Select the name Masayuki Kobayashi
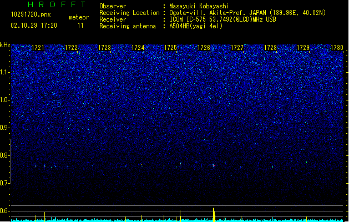349x222 pixels. [199, 6]
